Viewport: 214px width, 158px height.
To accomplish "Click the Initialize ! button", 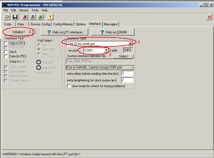I will click(x=18, y=32).
